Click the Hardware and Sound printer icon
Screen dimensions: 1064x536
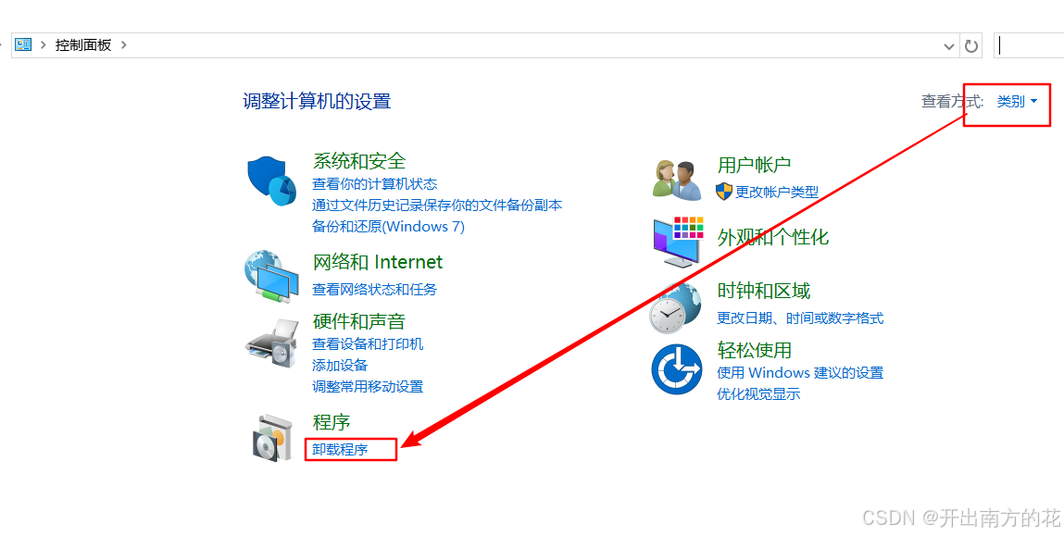pyautogui.click(x=271, y=343)
